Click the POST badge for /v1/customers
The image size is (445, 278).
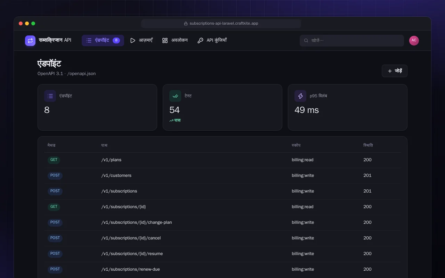55,175
